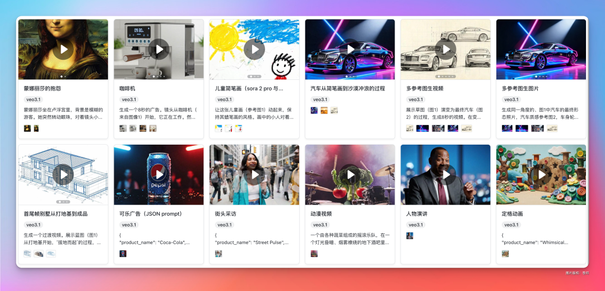Play the 多参考图生图片 card video
605x291 pixels.
[x=541, y=49]
